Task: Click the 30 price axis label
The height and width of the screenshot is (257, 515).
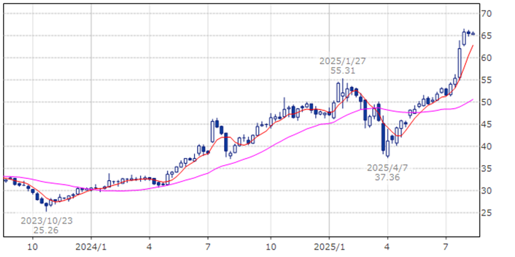Action: (485, 191)
